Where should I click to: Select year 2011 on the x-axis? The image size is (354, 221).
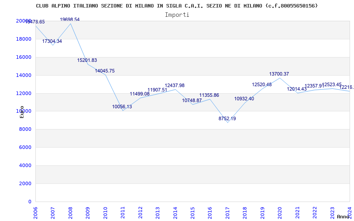coord(123,212)
